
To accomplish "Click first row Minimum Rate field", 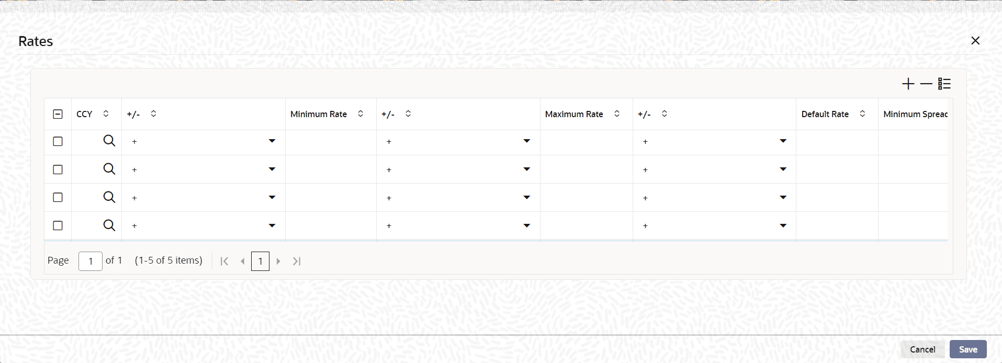I will (x=331, y=142).
